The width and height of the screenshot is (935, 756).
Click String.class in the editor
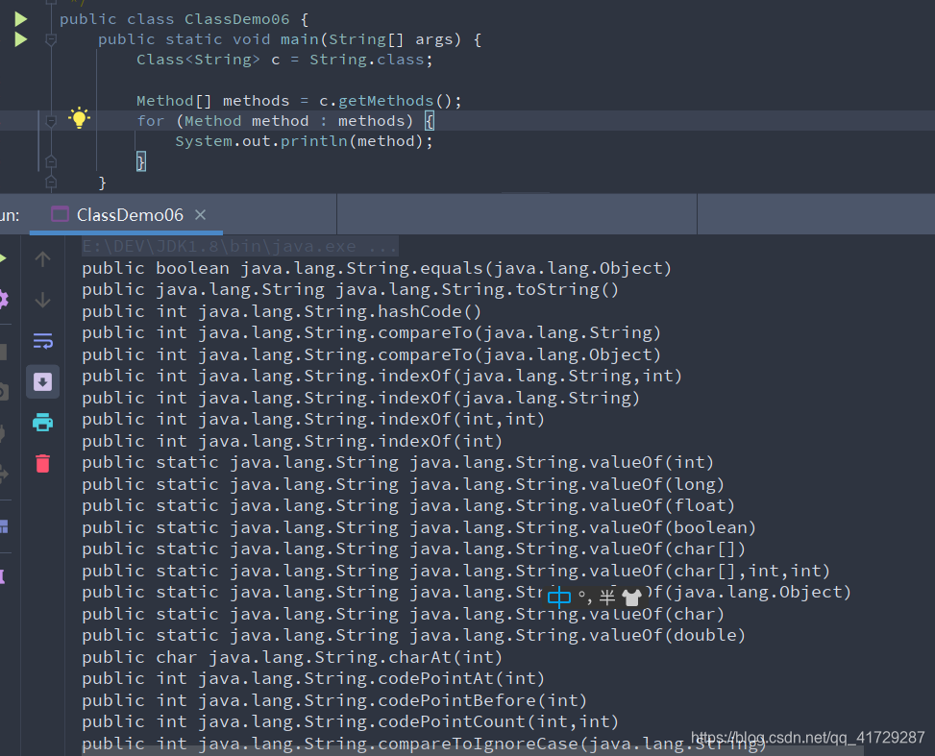click(366, 60)
